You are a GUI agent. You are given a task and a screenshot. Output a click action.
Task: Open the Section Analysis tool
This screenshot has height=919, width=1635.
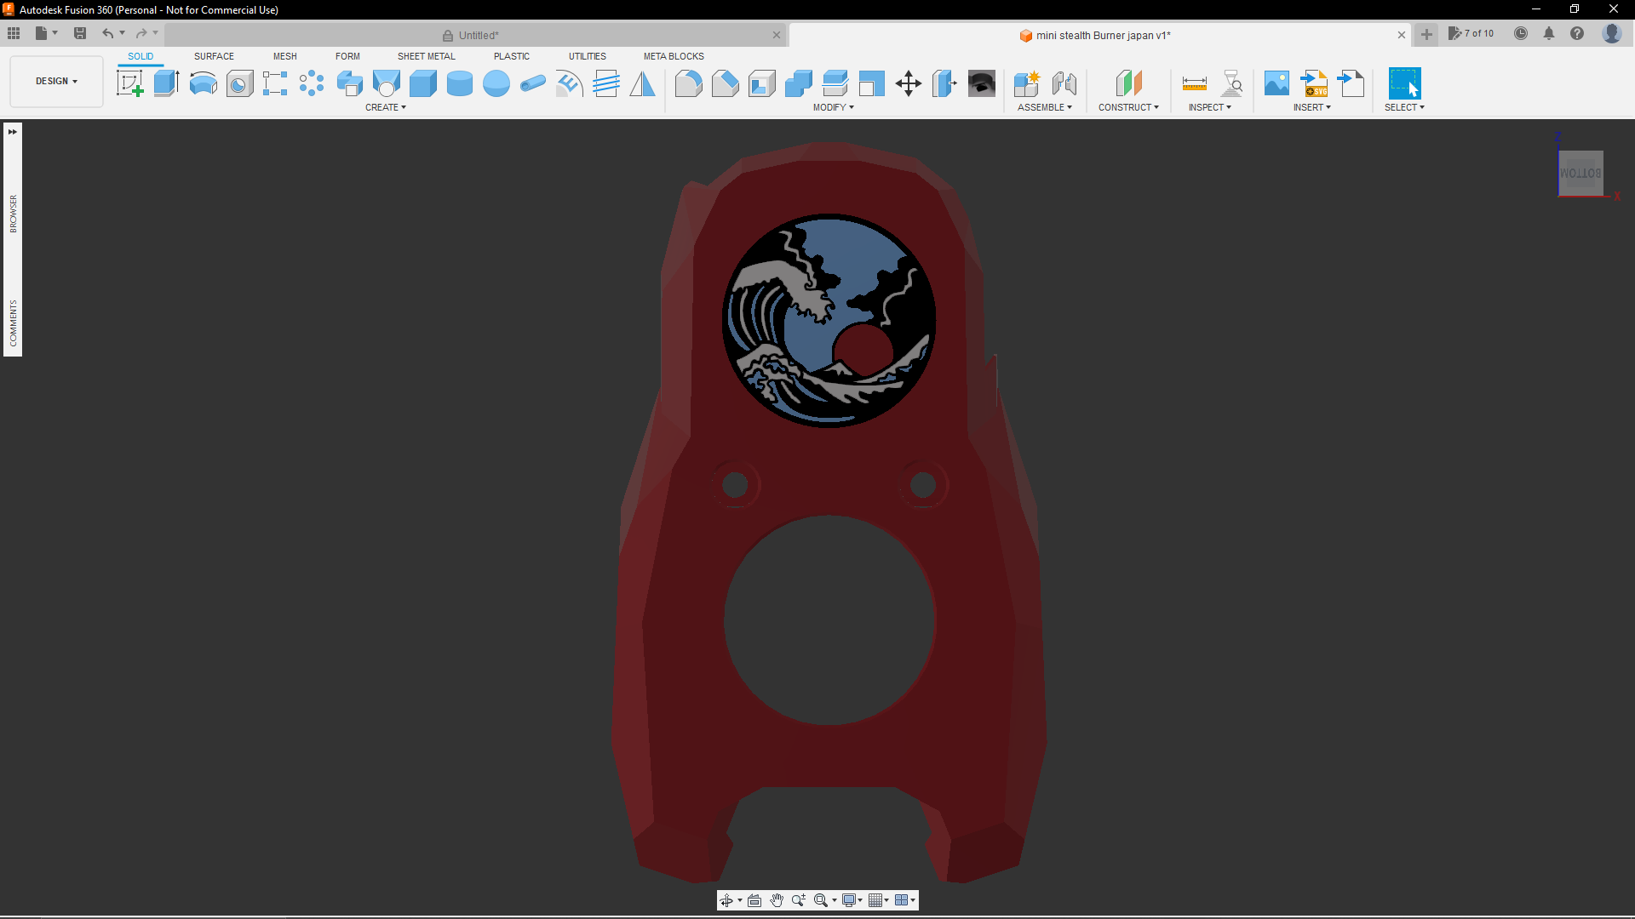tap(1233, 83)
